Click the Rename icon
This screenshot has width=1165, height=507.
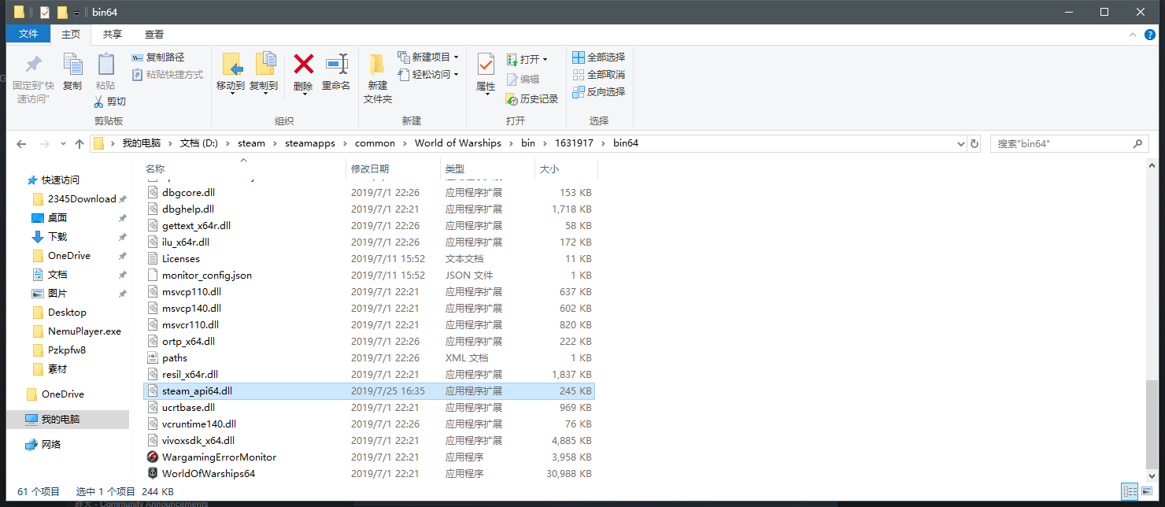click(336, 64)
